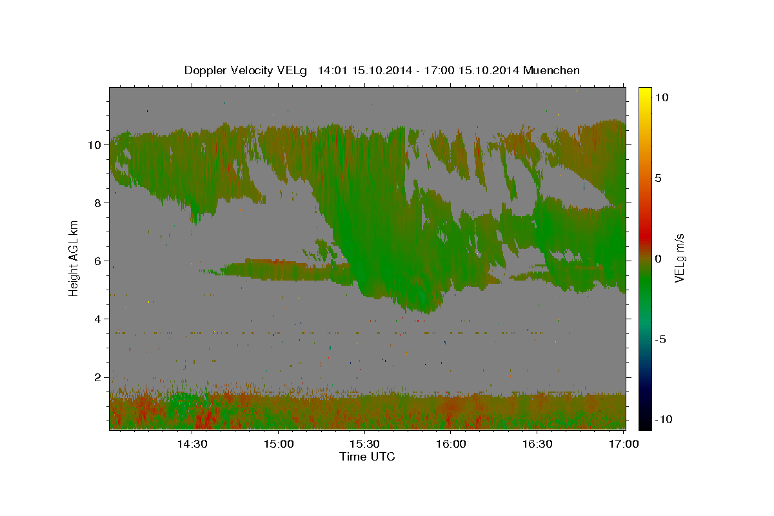This screenshot has height=516, width=774.
Task: Click the 'Muenchen' station name in title
Action: pos(551,70)
